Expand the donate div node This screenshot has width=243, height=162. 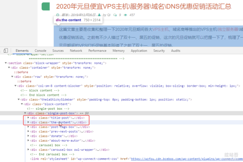click(28, 136)
